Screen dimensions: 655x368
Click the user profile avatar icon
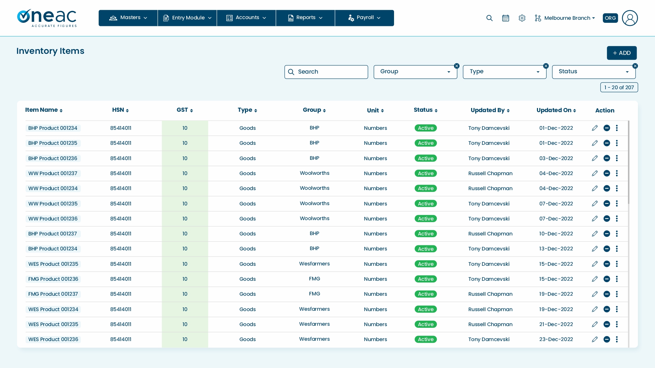pos(630,18)
